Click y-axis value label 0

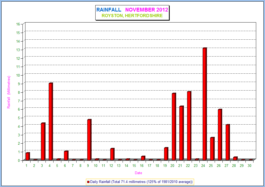pos(19,160)
